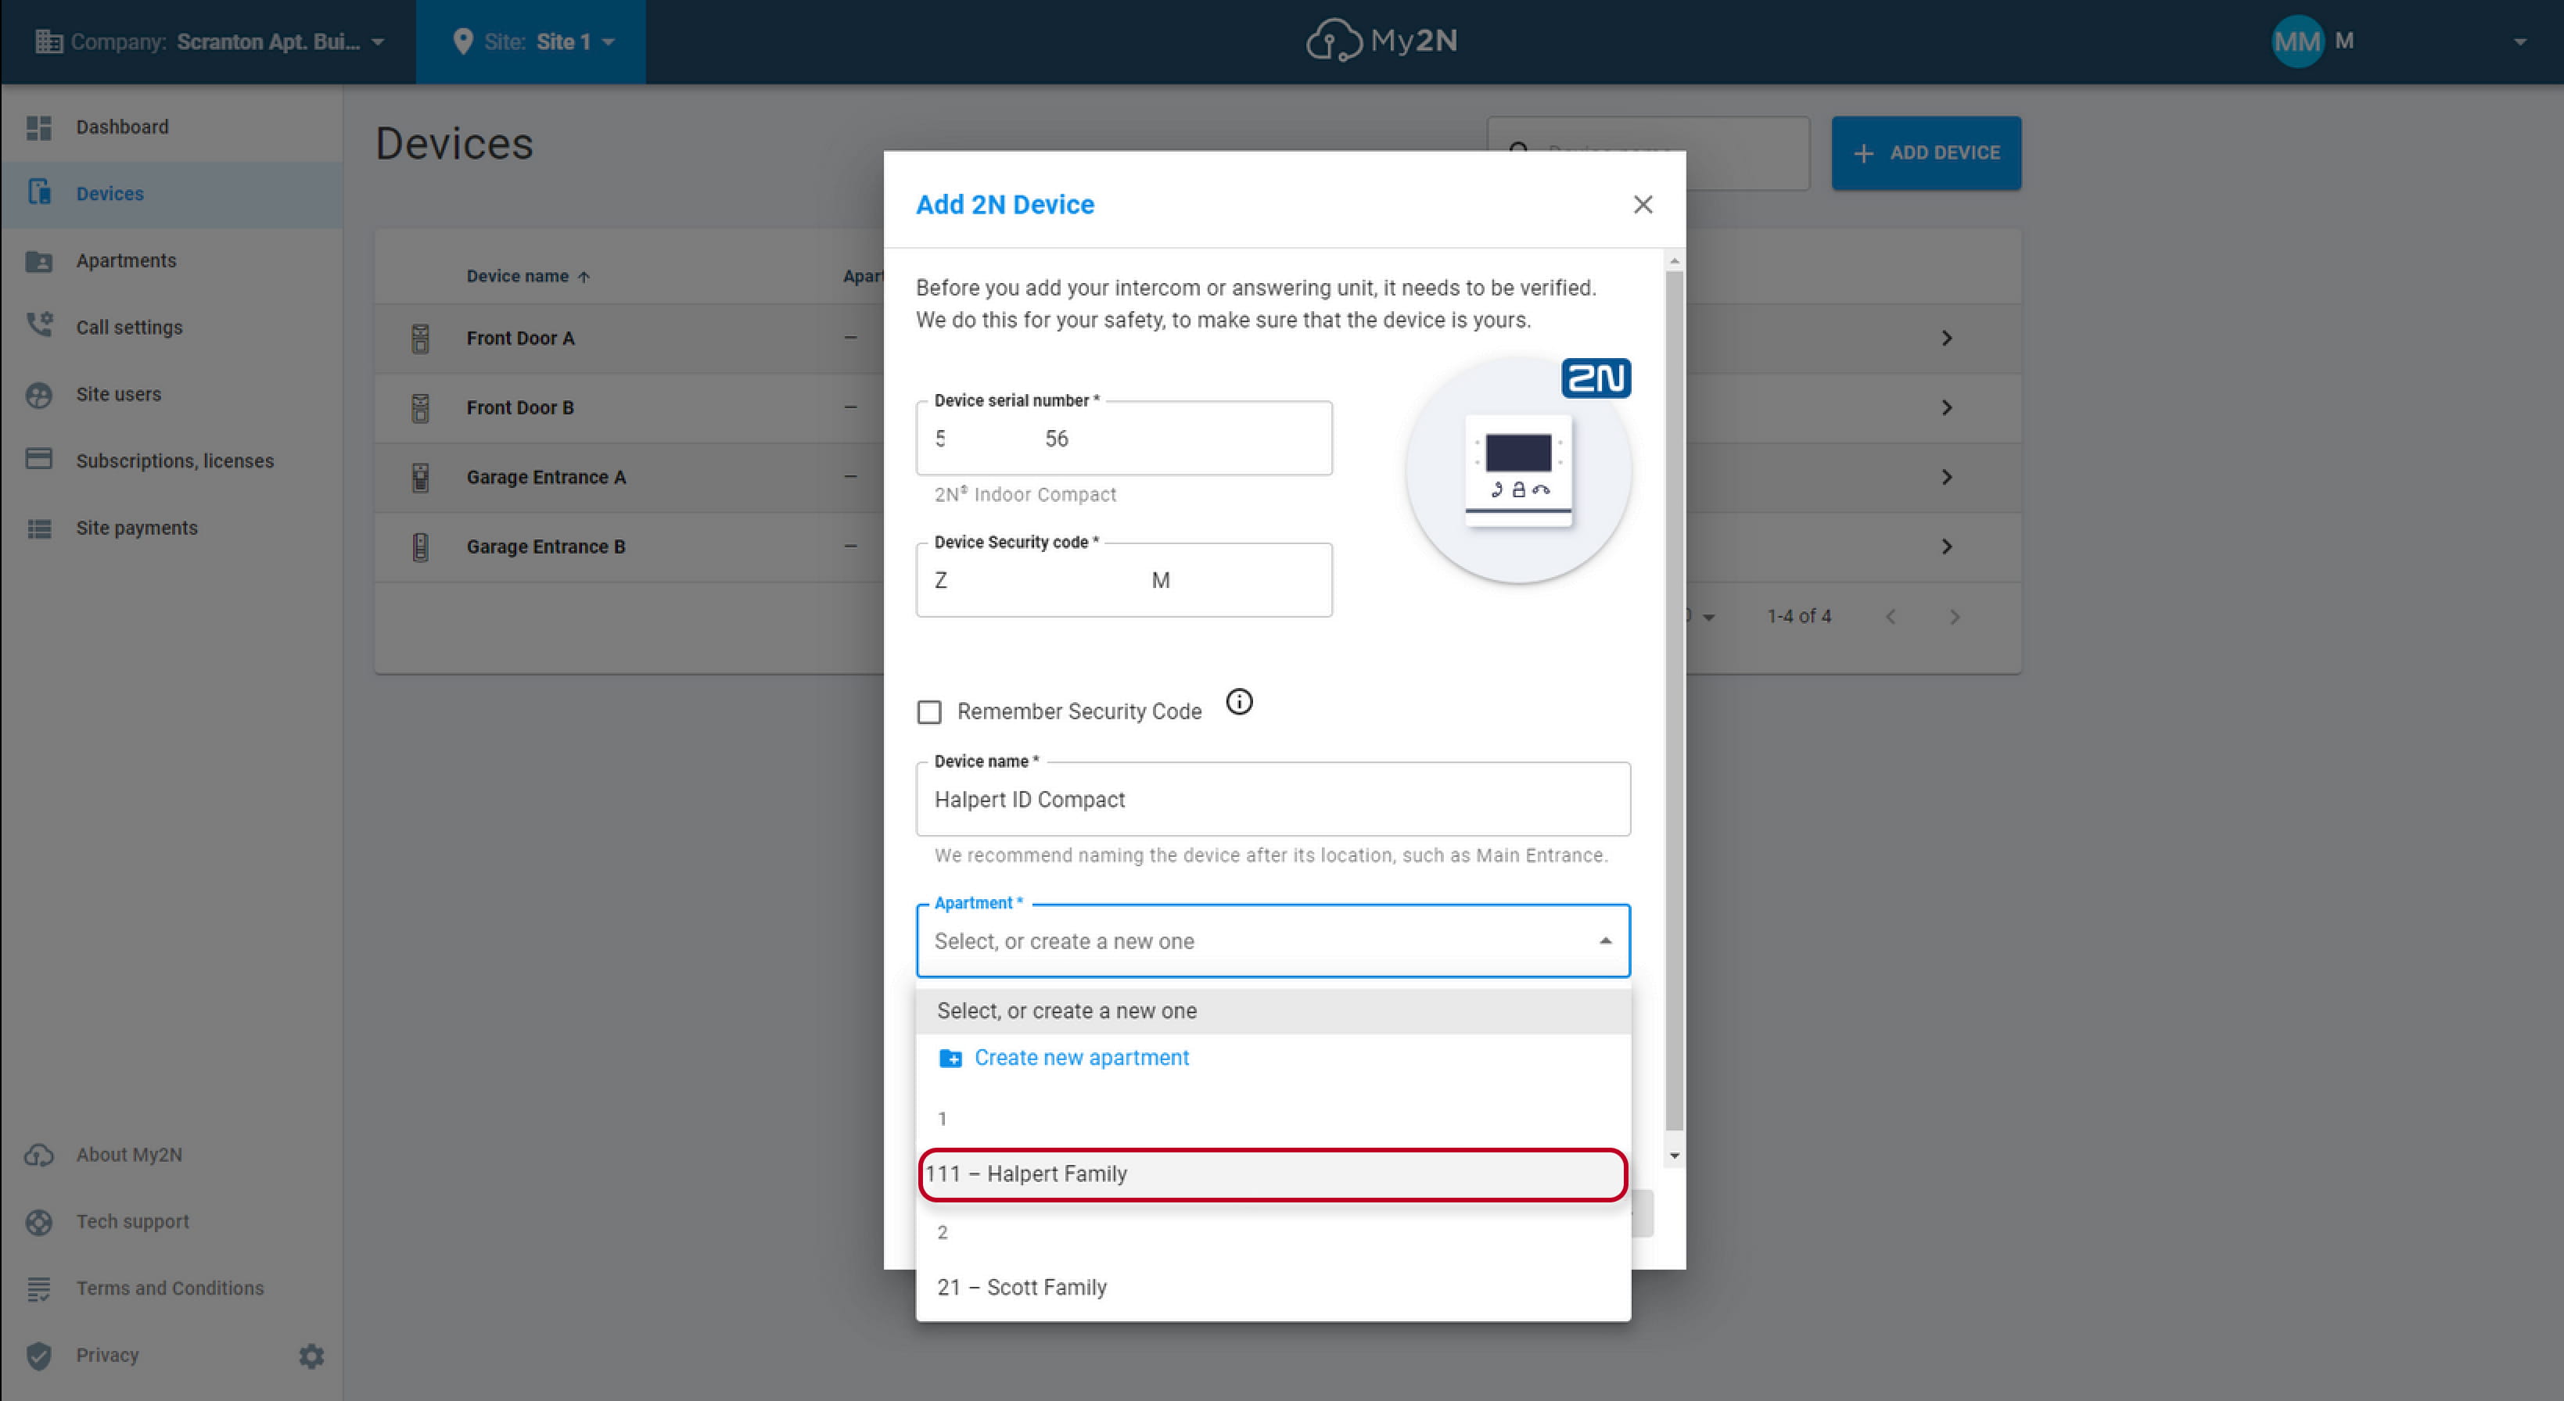Open the Site 1 selector dropdown

tap(532, 41)
